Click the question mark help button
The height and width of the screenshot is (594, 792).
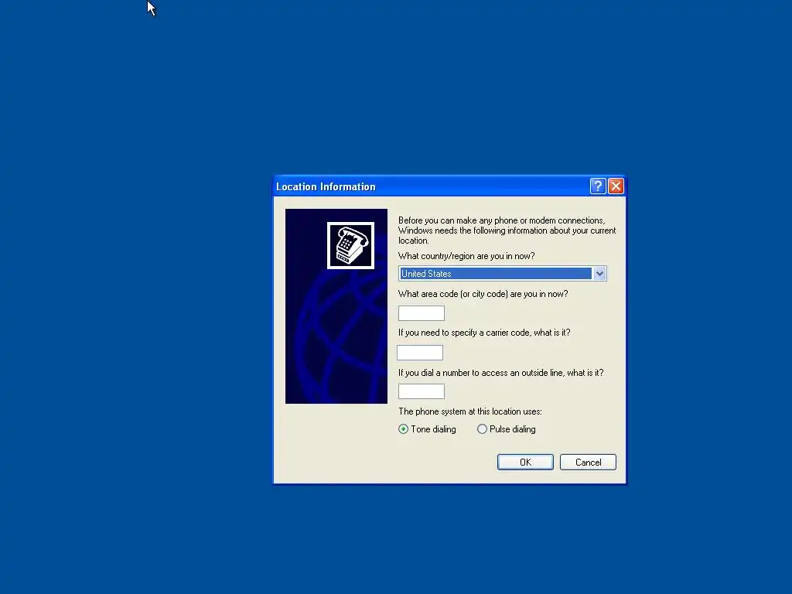pos(598,186)
